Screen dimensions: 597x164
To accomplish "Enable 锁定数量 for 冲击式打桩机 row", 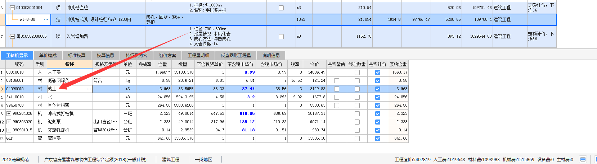I will click(x=357, y=114).
